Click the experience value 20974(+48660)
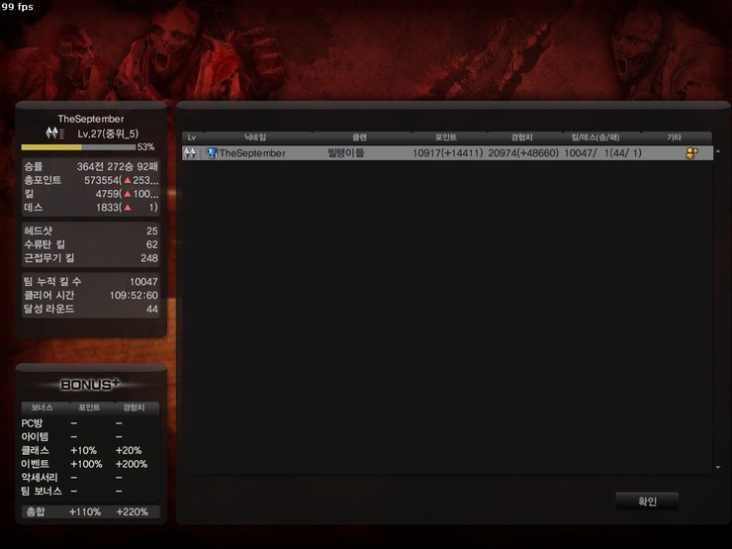The height and width of the screenshot is (549, 732). point(523,153)
